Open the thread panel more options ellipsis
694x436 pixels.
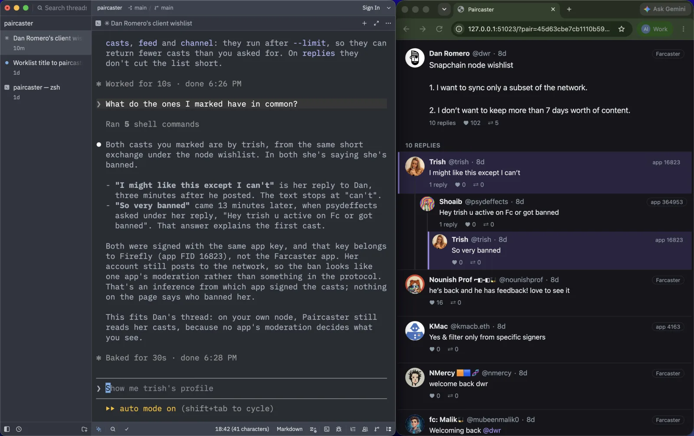click(388, 23)
